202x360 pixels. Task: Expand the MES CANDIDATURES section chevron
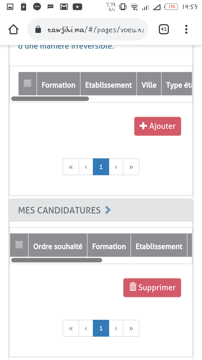(108, 210)
